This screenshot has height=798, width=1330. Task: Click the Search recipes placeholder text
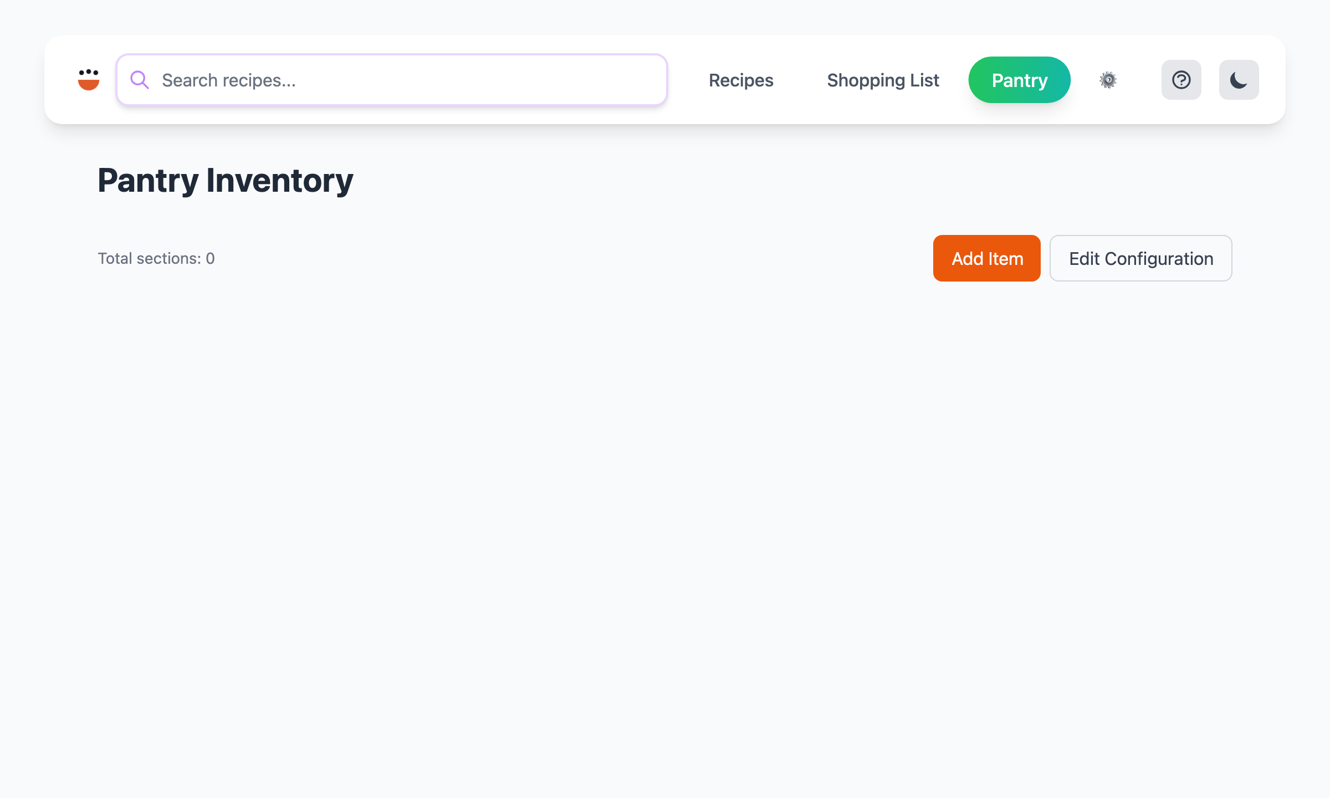click(x=229, y=80)
